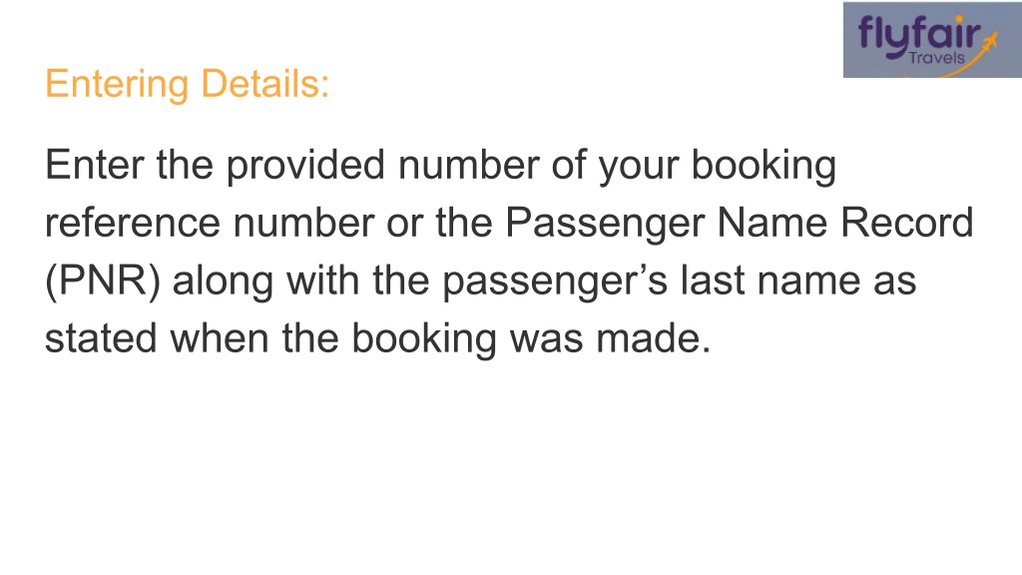Click the word 'Enter' starting the paragraph

[x=94, y=165]
